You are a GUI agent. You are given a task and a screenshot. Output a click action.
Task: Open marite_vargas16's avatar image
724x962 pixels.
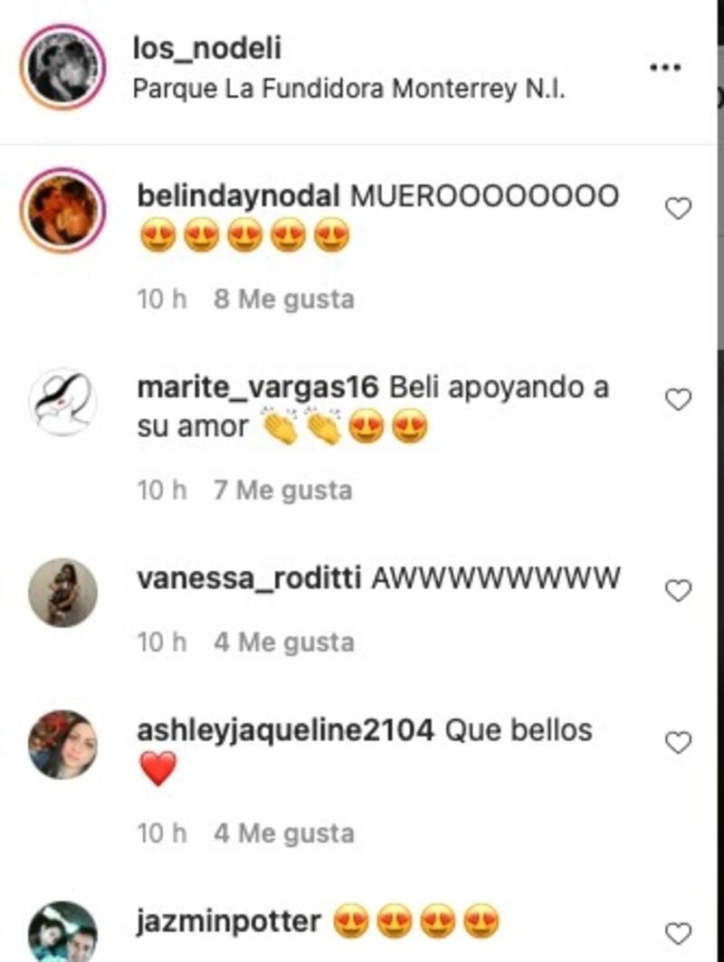[62, 402]
